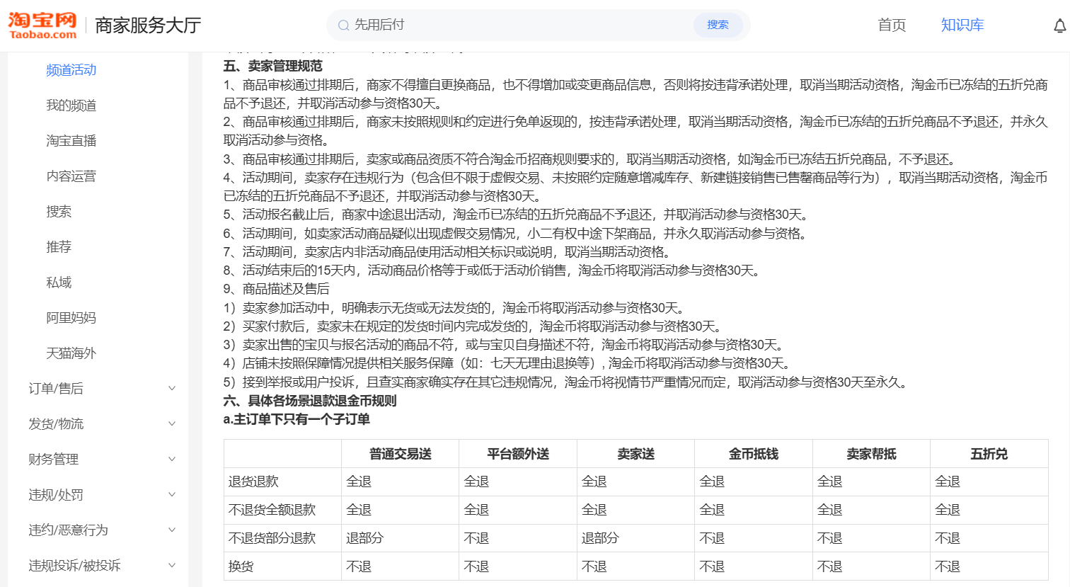Click table header 卖家帮抵
Viewport: 1070px width, 587px height.
(x=871, y=454)
